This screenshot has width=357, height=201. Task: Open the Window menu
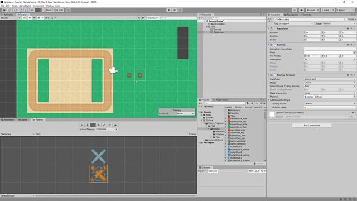[x=50, y=6]
